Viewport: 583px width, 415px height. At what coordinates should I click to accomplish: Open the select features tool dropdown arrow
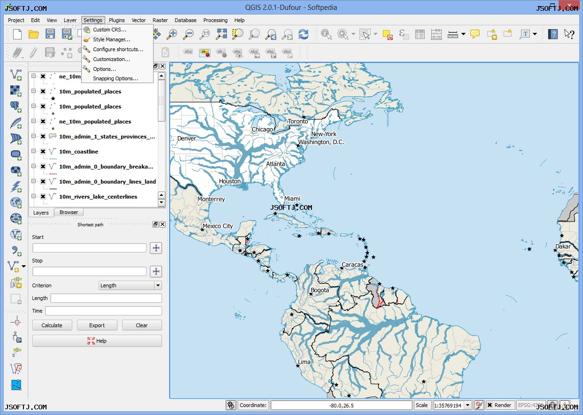tap(375, 34)
